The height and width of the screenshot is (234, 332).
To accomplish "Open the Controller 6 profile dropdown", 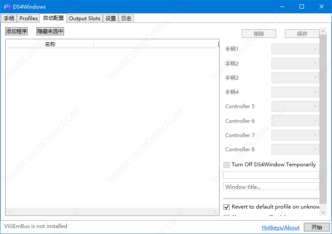I will pyautogui.click(x=295, y=121).
